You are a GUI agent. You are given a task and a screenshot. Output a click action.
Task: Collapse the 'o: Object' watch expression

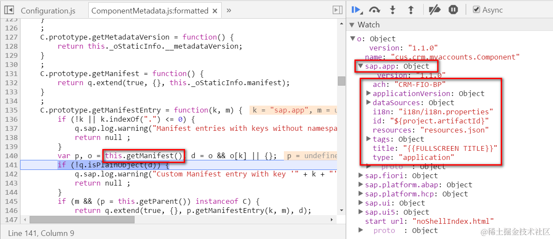point(353,39)
